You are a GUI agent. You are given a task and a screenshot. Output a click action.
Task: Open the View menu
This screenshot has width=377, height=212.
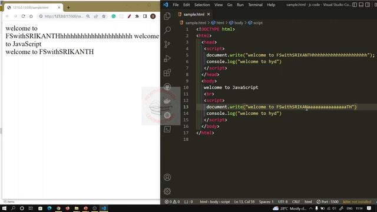click(x=219, y=5)
